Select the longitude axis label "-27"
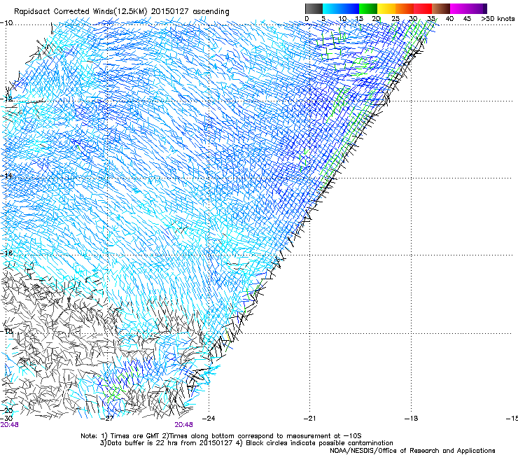 [107, 418]
